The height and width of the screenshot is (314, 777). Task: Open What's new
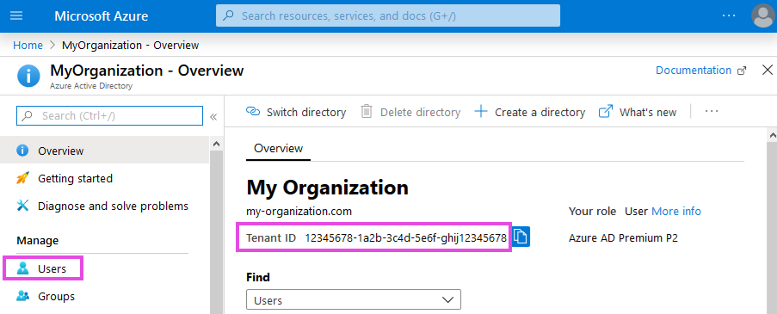638,112
